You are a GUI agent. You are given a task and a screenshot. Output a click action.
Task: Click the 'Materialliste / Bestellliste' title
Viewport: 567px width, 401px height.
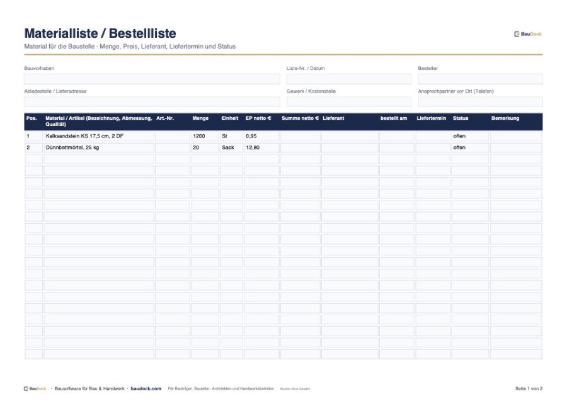pos(100,33)
